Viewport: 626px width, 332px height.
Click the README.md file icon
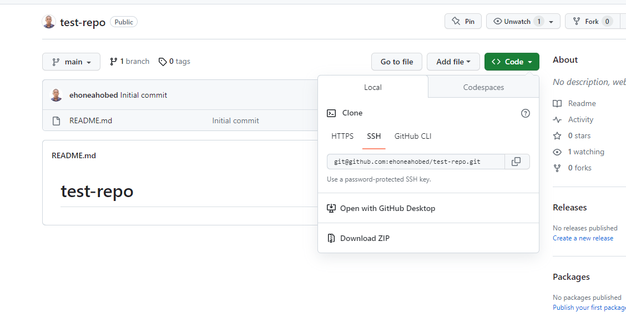tap(56, 120)
